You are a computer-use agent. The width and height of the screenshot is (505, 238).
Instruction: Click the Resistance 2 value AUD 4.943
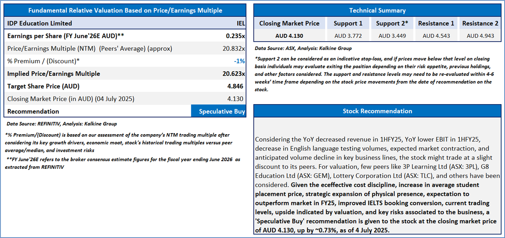(x=480, y=36)
